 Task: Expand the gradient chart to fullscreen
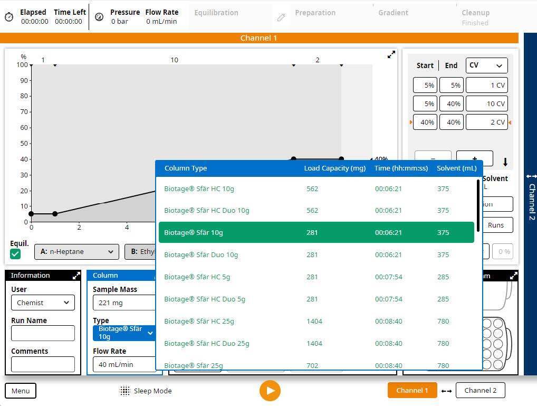click(391, 54)
